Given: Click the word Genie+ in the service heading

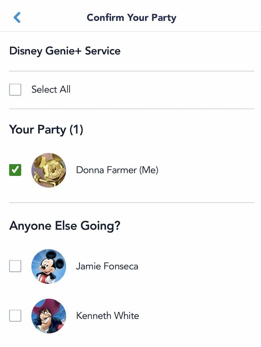Looking at the screenshot, I should 64,51.
